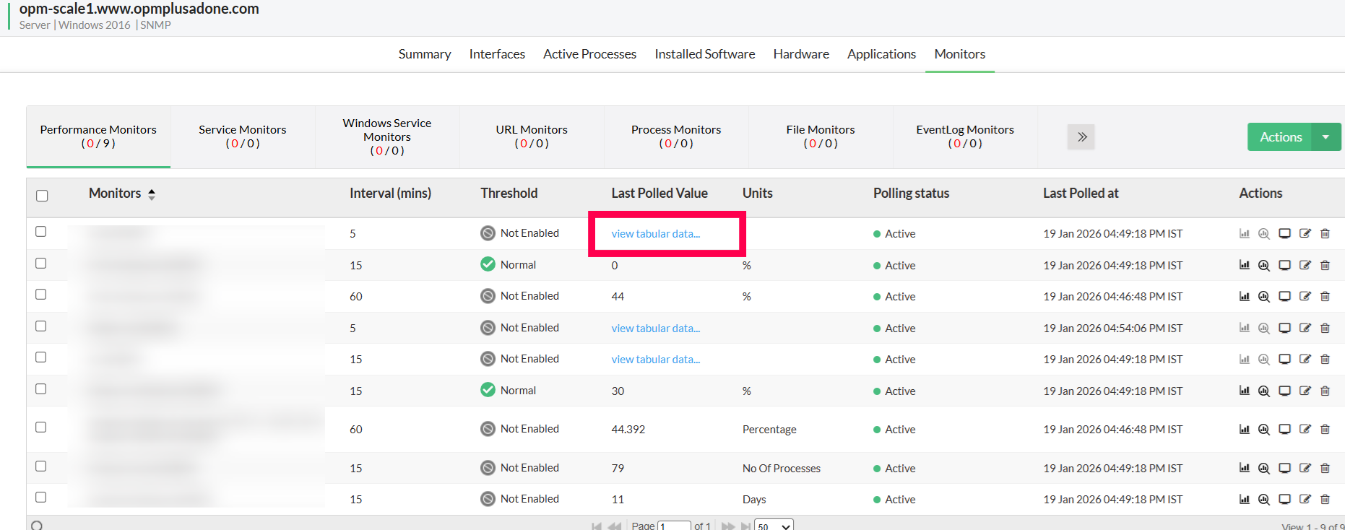Image resolution: width=1345 pixels, height=530 pixels.
Task: Select the Monitors tab
Action: [x=960, y=54]
